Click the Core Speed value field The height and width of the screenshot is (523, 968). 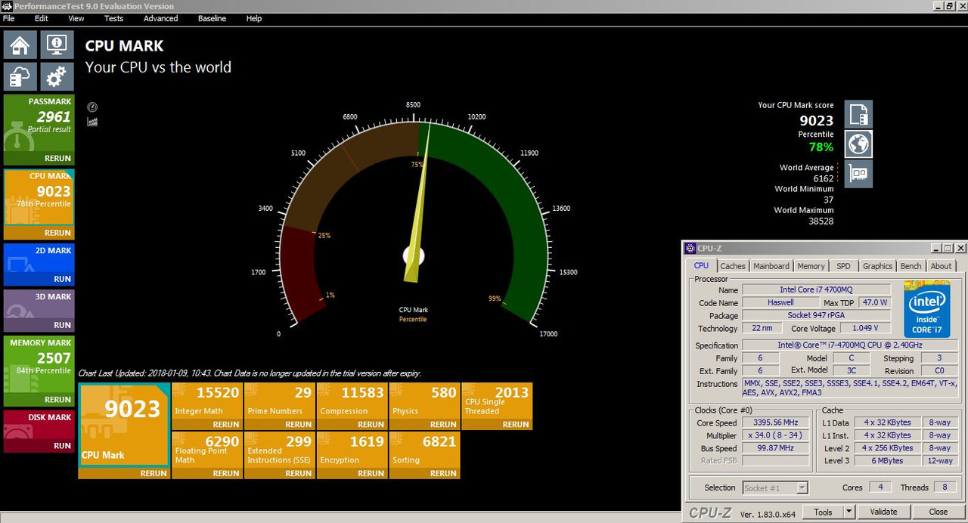point(776,423)
